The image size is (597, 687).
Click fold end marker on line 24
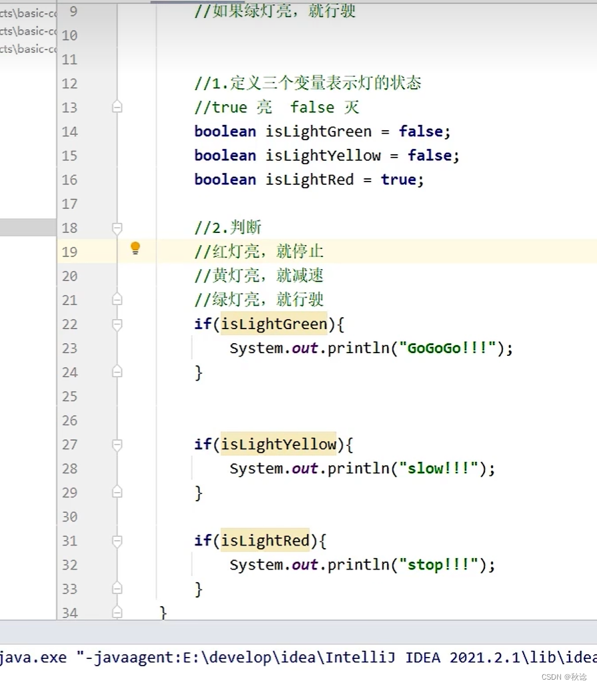117,371
